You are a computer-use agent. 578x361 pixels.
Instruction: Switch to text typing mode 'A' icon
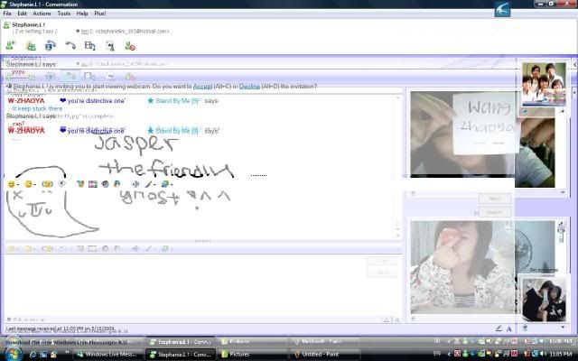click(509, 329)
